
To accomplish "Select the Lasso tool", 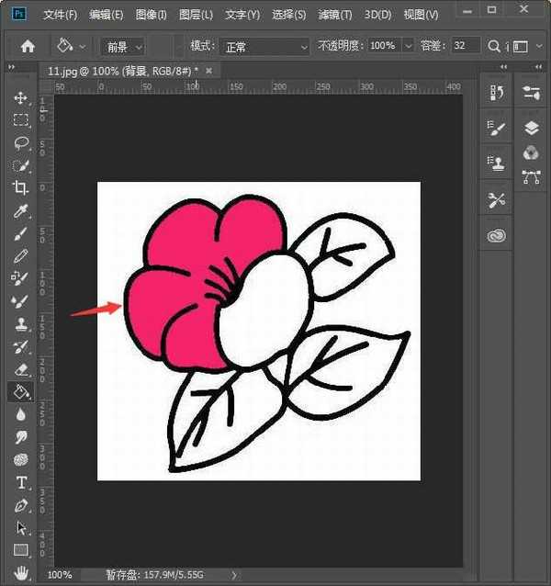I will click(20, 142).
